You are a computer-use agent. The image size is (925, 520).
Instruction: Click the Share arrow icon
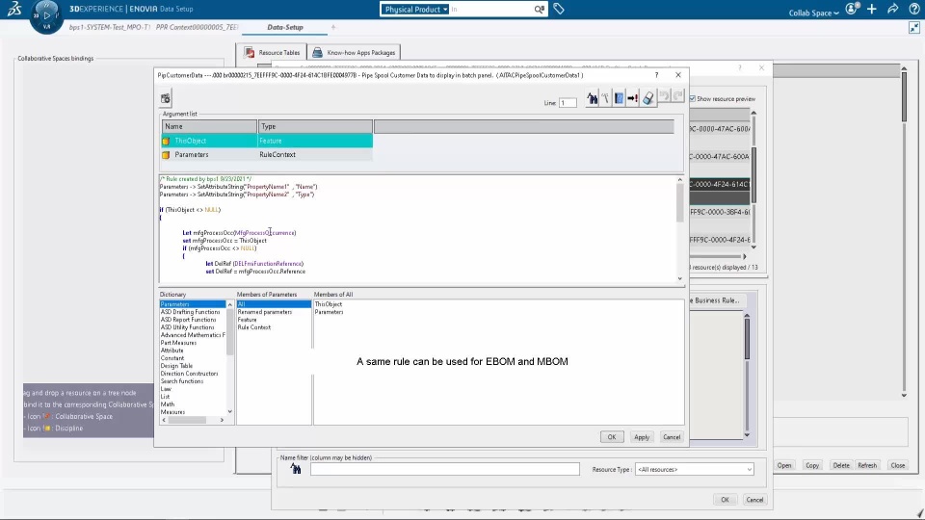tap(893, 9)
